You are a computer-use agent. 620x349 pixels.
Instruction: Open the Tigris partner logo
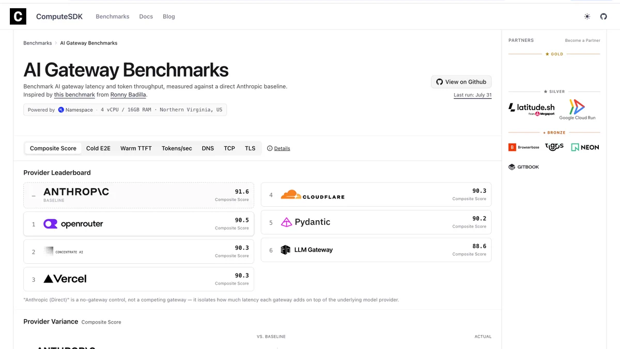[554, 147]
